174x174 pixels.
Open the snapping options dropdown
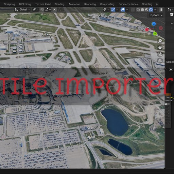(48, 10)
